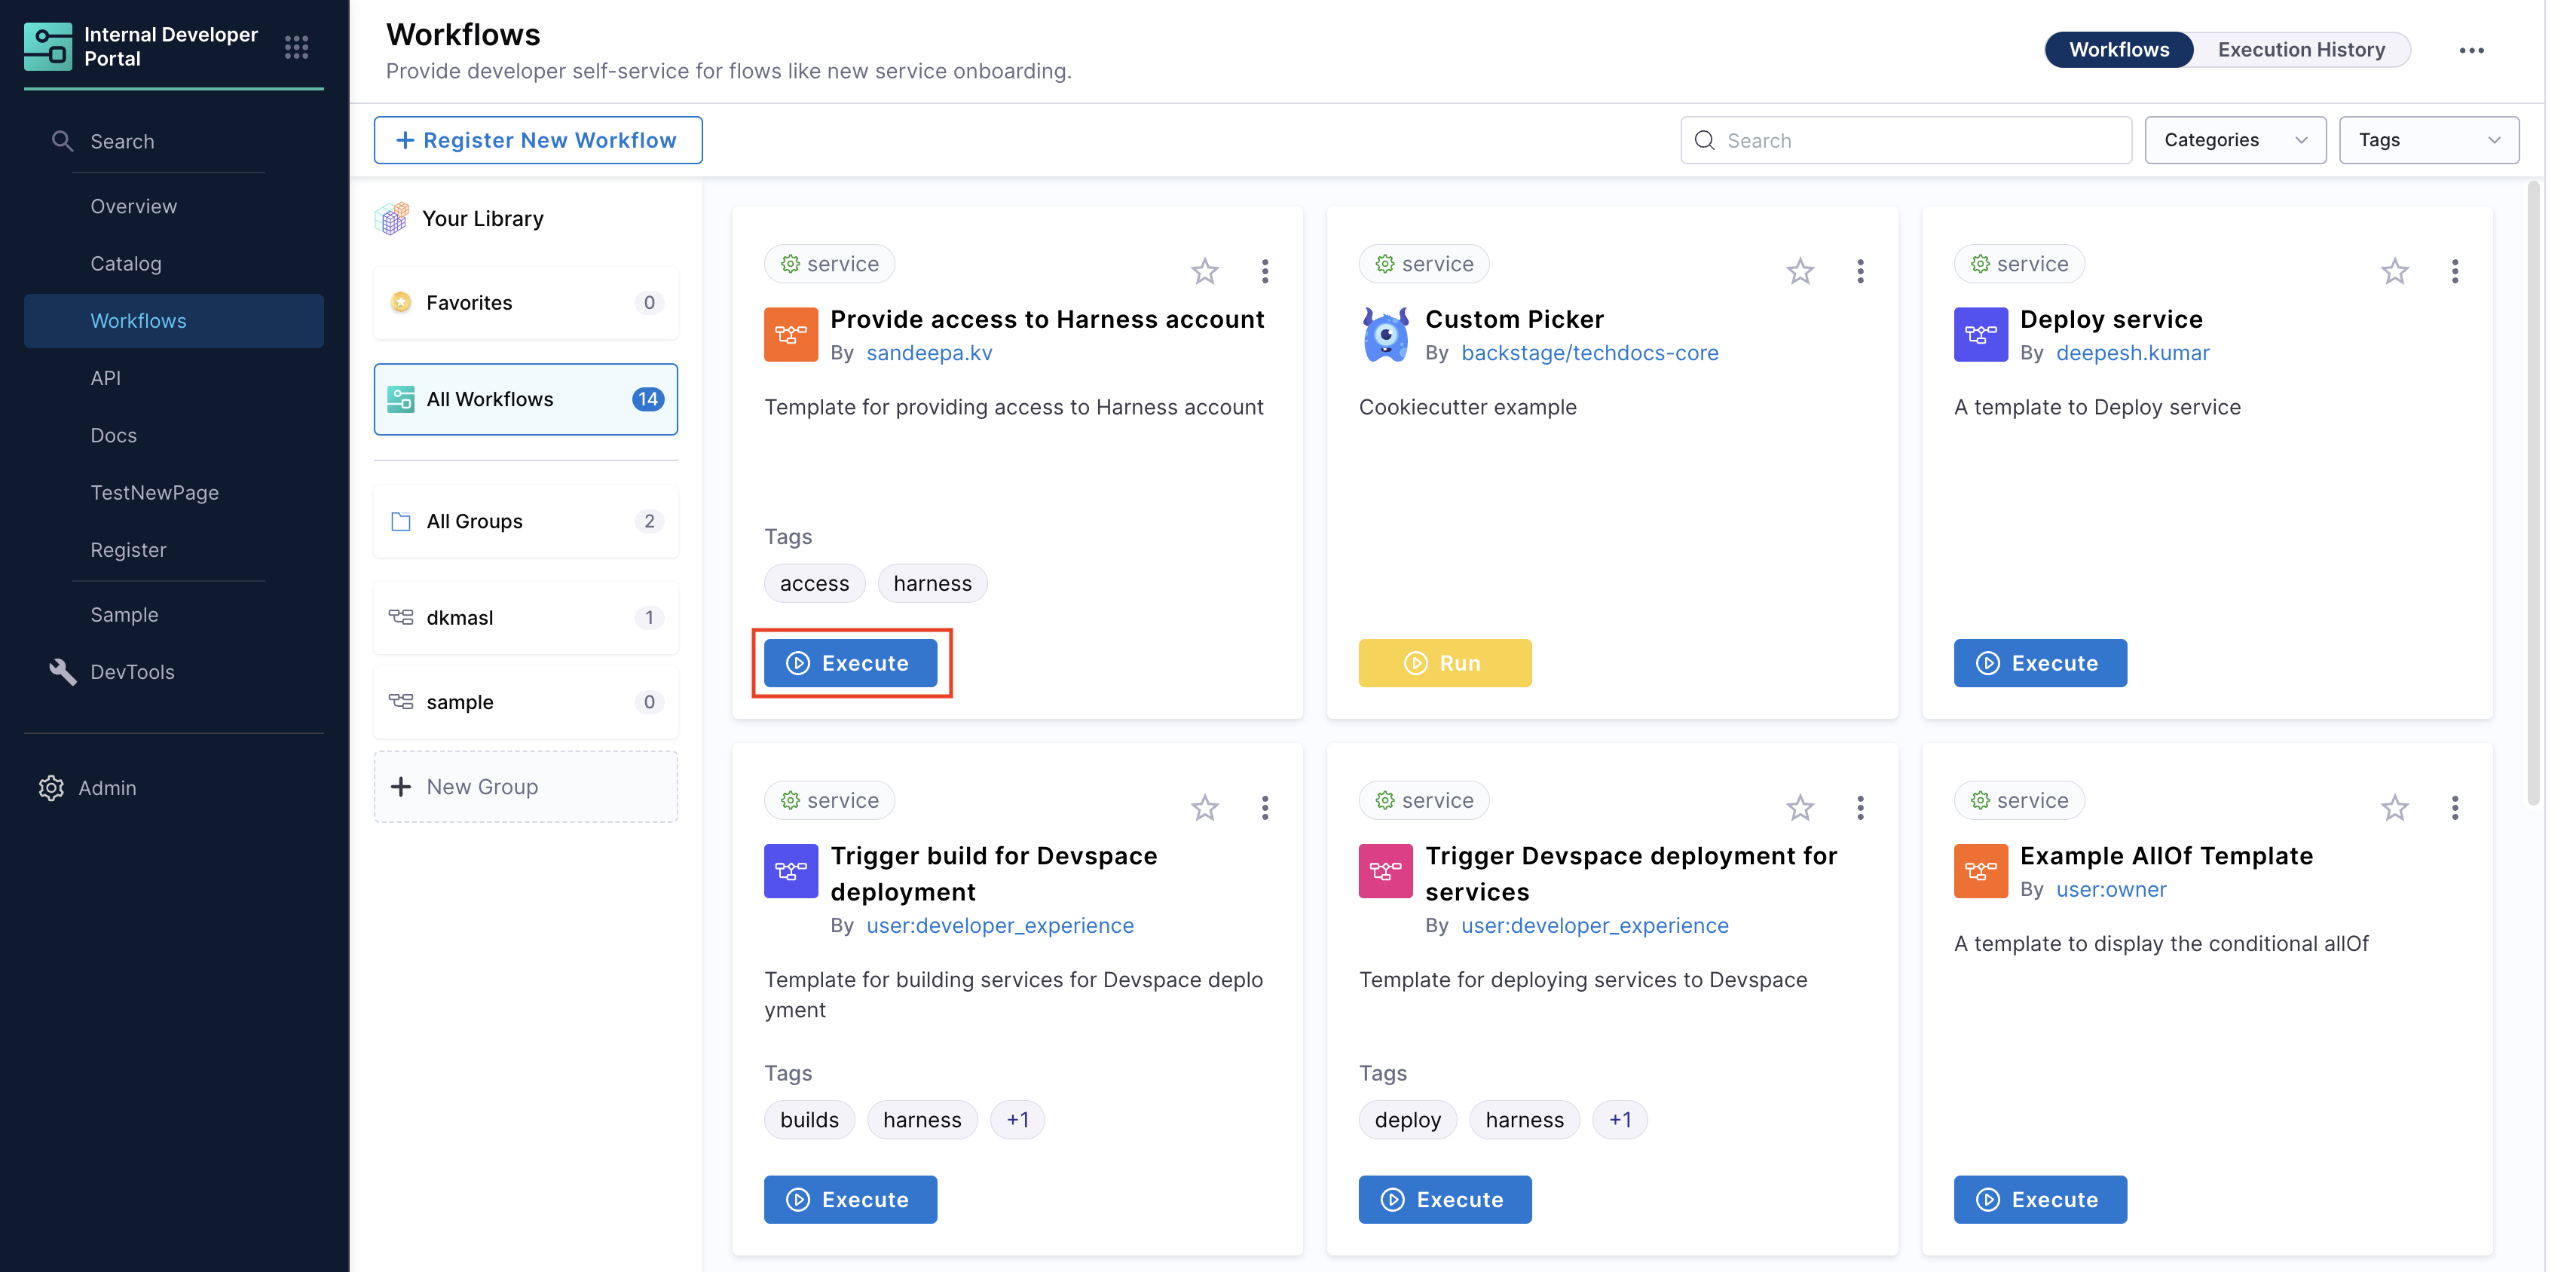Expand +1 tags on Trigger build card
This screenshot has height=1272, width=2576.
tap(1017, 1120)
